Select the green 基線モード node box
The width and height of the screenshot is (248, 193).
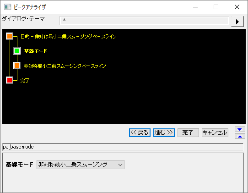click(x=17, y=51)
